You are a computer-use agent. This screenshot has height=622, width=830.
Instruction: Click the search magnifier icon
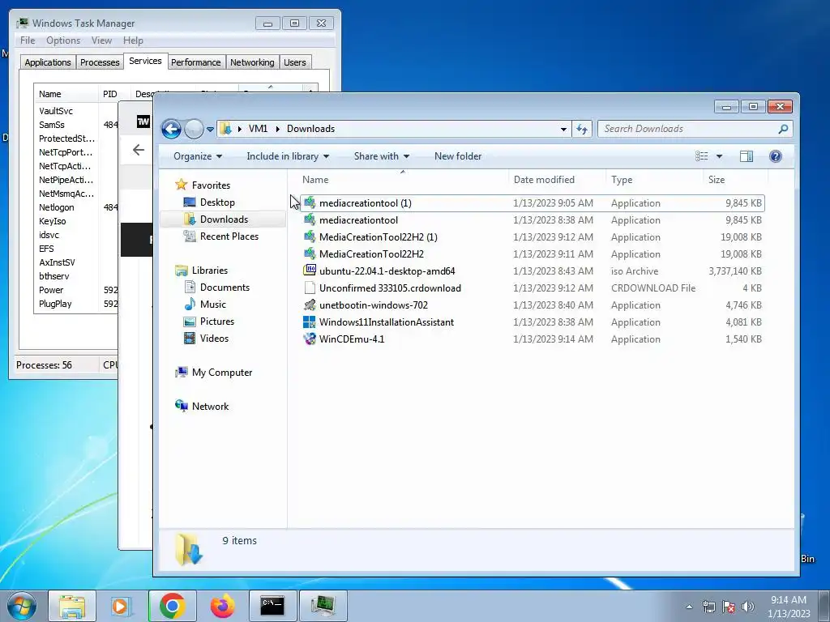click(x=784, y=129)
